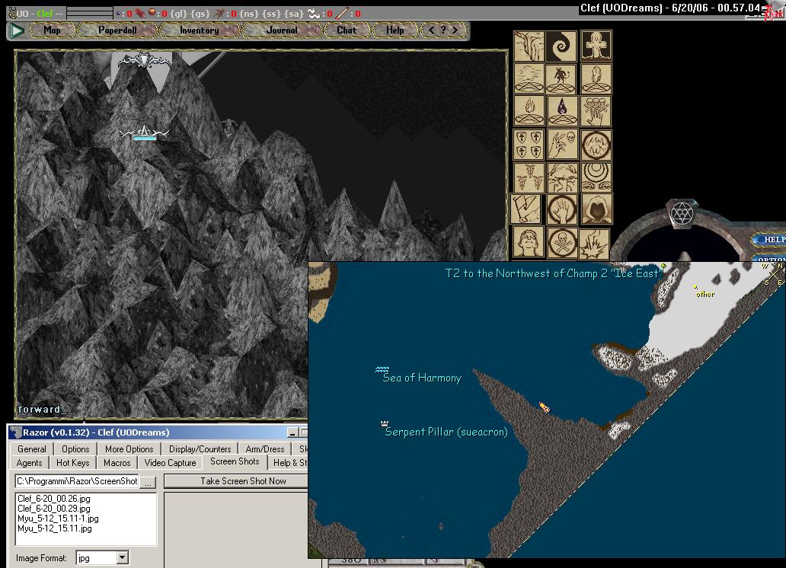786x568 pixels.
Task: Open the Map menu button
Action: (52, 30)
